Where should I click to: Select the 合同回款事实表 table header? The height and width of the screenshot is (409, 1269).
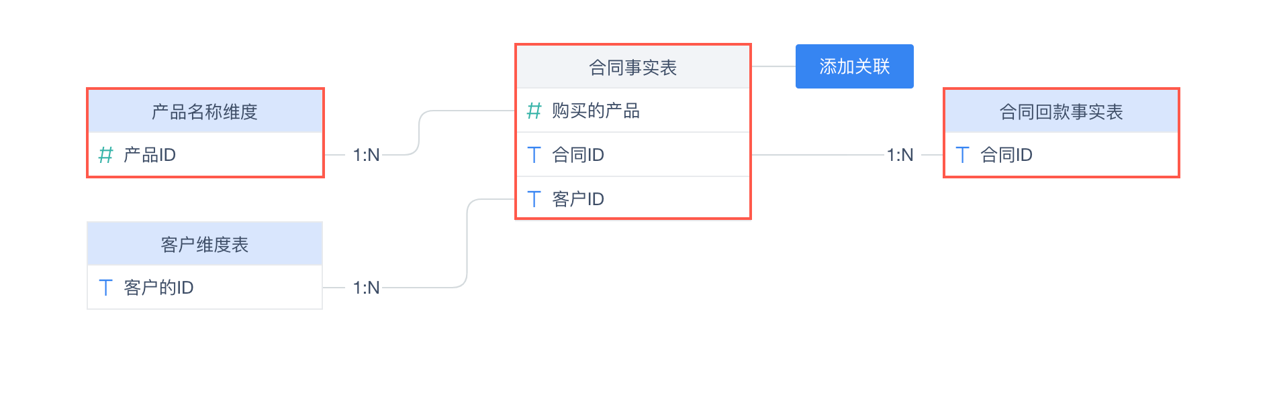click(1061, 111)
